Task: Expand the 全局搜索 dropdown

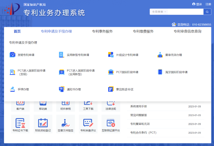Action: tap(159, 12)
